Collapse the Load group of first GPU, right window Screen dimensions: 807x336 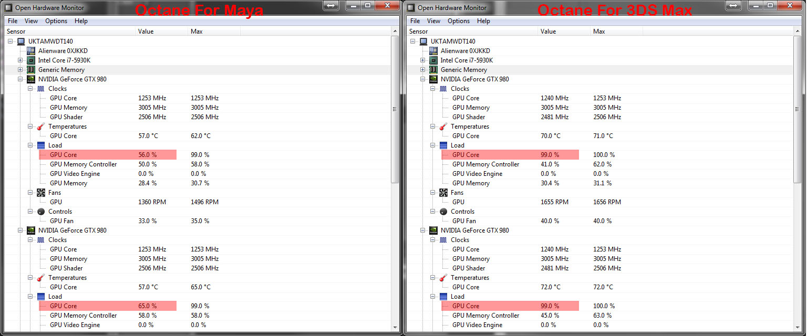click(x=433, y=145)
